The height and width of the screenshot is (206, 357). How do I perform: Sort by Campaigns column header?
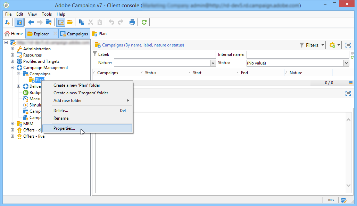[116, 73]
